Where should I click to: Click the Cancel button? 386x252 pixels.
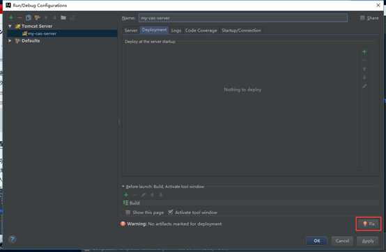click(342, 241)
